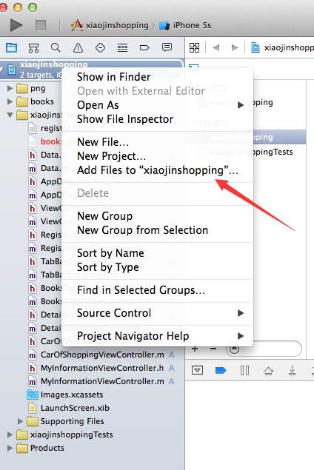Select the png folder

31,88
